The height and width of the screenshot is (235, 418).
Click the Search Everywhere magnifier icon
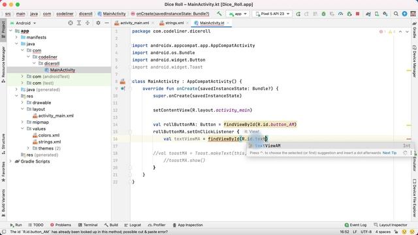(x=396, y=14)
